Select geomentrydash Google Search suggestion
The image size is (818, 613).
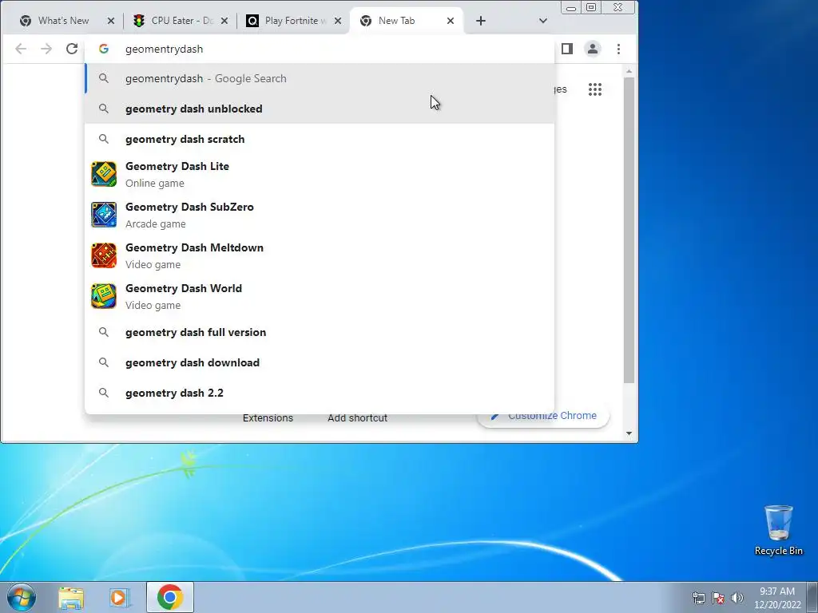click(x=320, y=79)
